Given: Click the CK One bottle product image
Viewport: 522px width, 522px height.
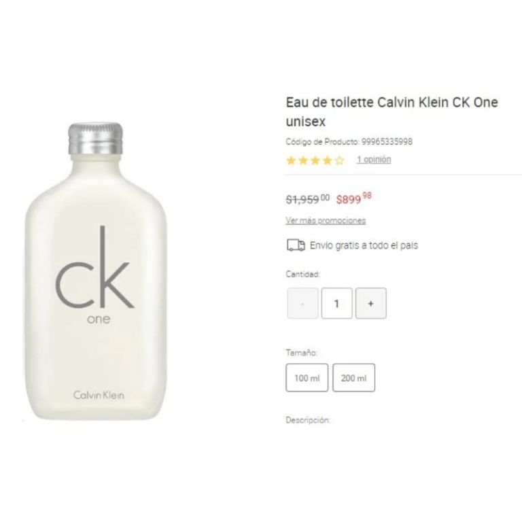Looking at the screenshot, I should pyautogui.click(x=96, y=271).
